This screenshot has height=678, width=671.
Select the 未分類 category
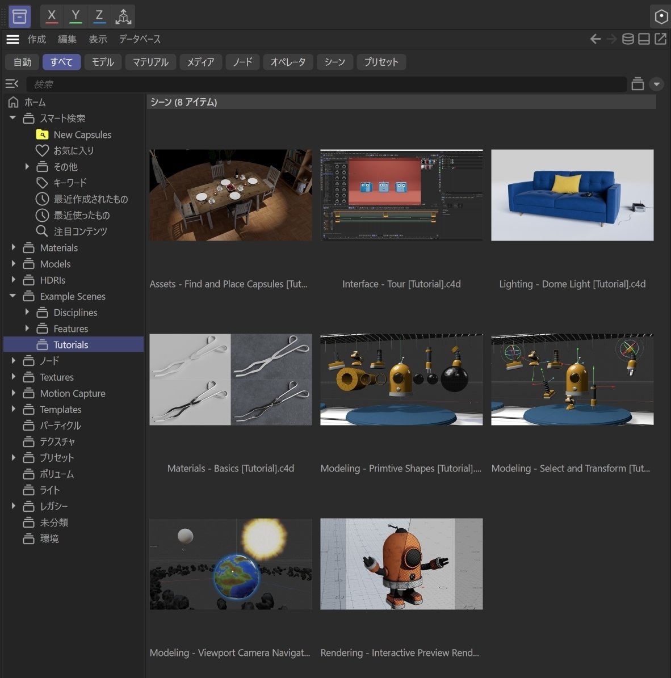pyautogui.click(x=53, y=523)
